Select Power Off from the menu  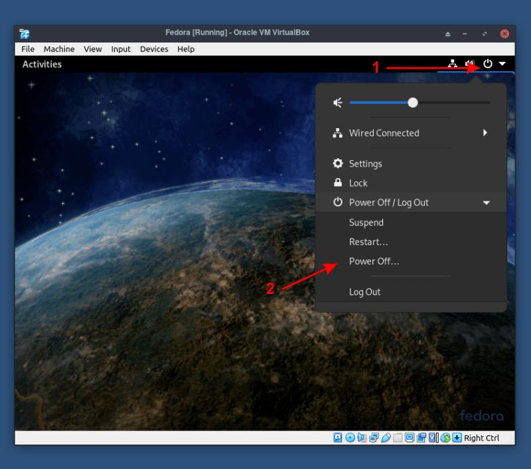click(373, 261)
